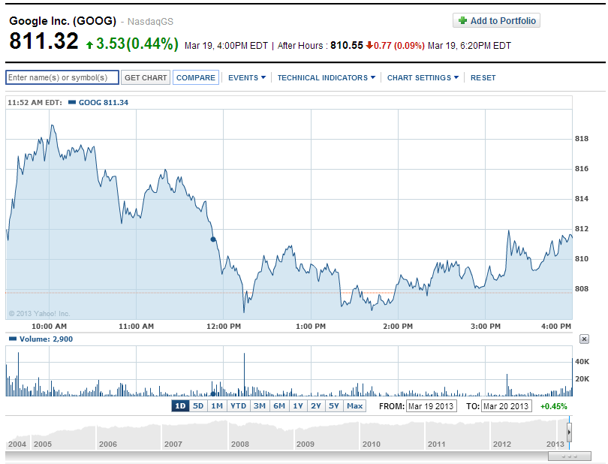Click the green up arrow beside price
Screen dimensions: 608x464
pyautogui.click(x=89, y=45)
